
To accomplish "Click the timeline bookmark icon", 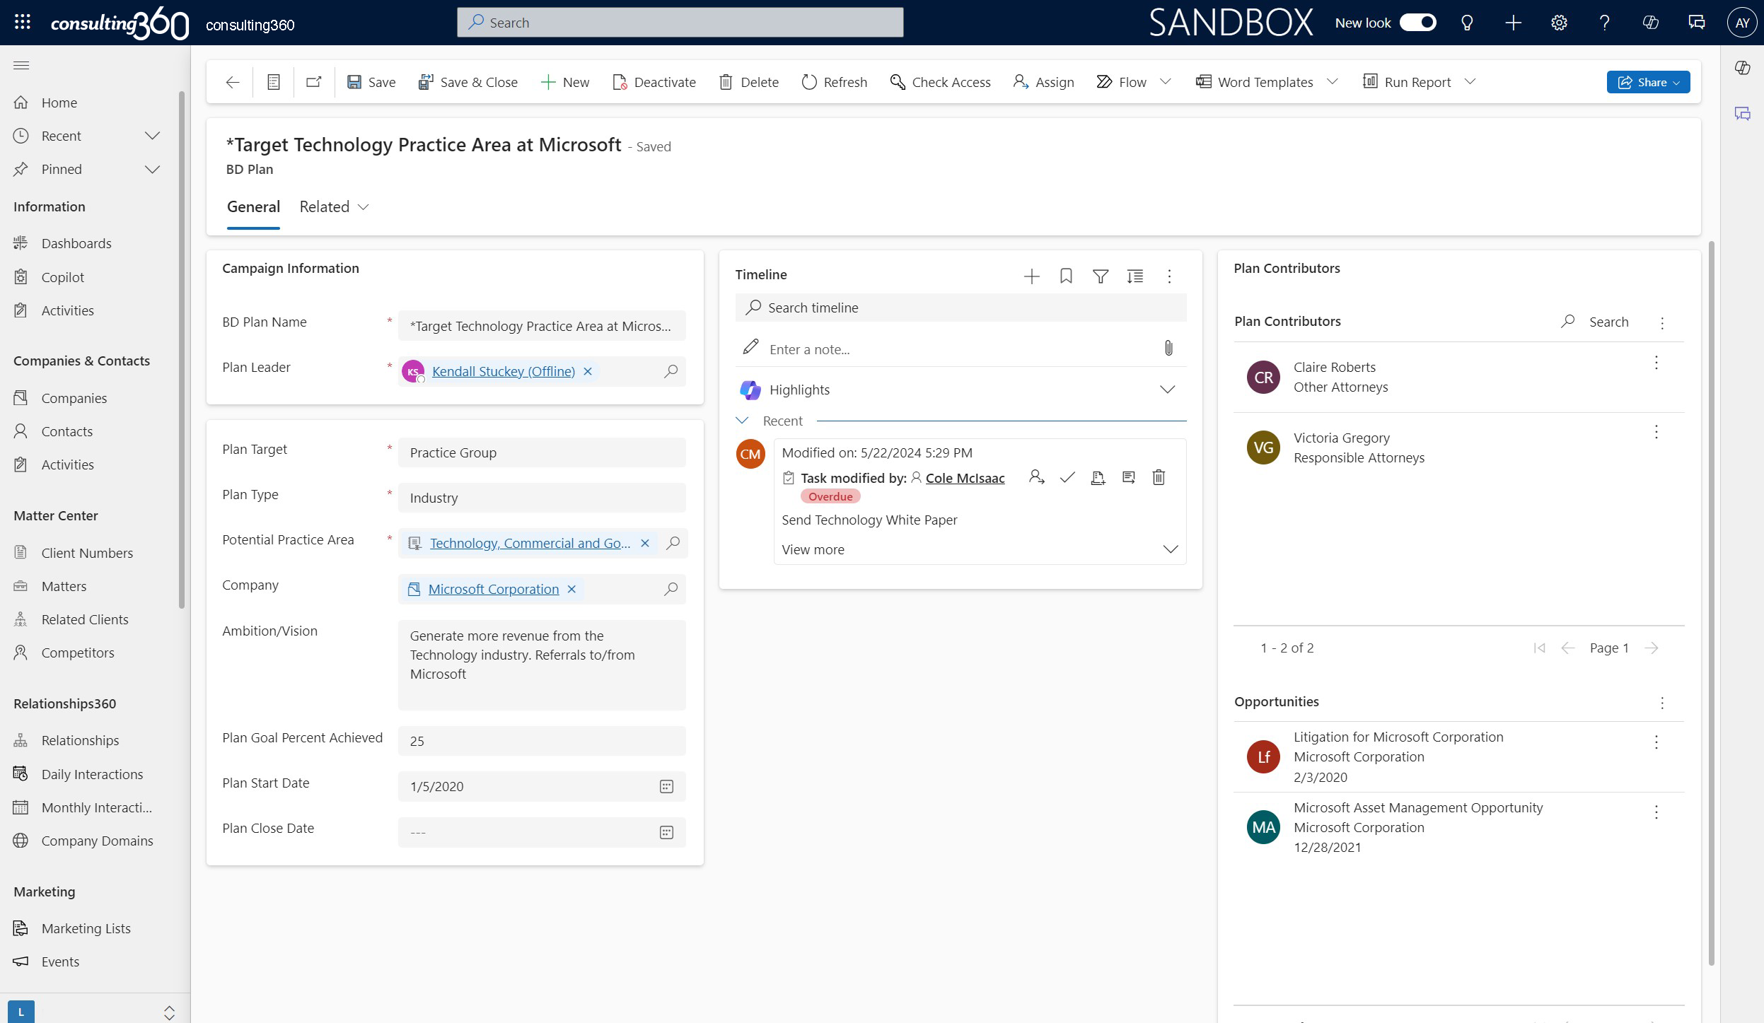I will pos(1066,276).
